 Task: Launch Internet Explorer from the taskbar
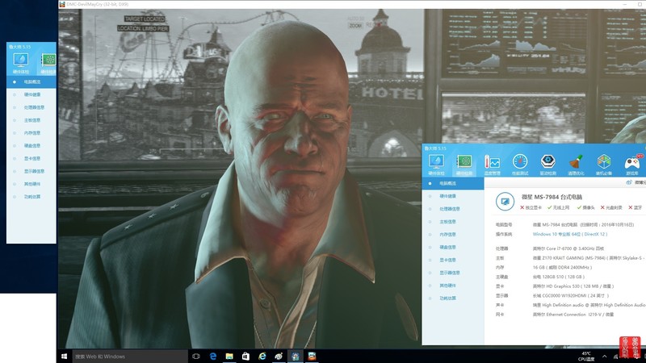pos(262,357)
